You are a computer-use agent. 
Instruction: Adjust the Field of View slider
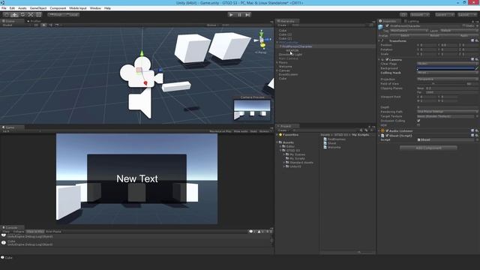coord(441,83)
